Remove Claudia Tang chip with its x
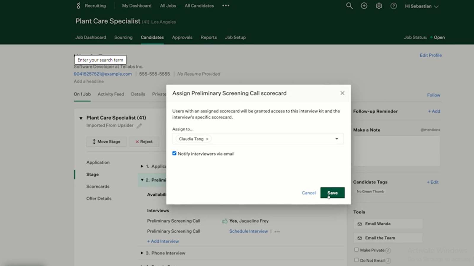The image size is (474, 266). tap(207, 139)
